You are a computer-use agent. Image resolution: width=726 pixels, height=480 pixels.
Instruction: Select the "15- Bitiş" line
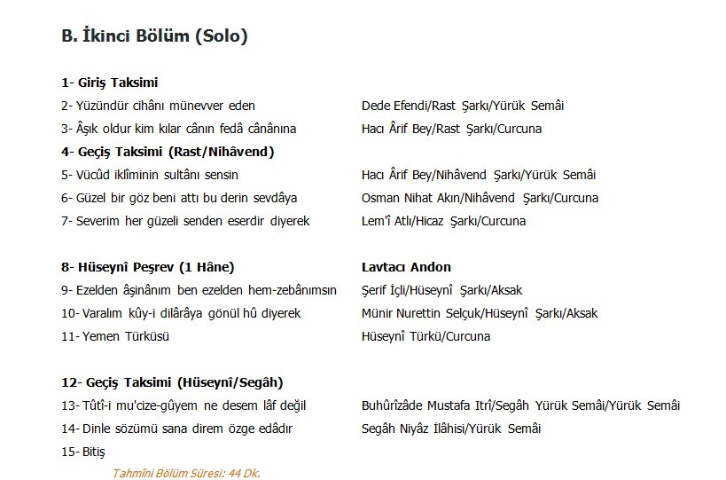tap(83, 452)
